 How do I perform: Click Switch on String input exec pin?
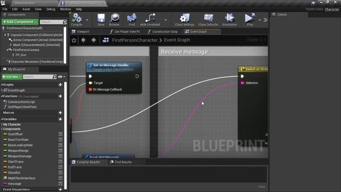242,76
